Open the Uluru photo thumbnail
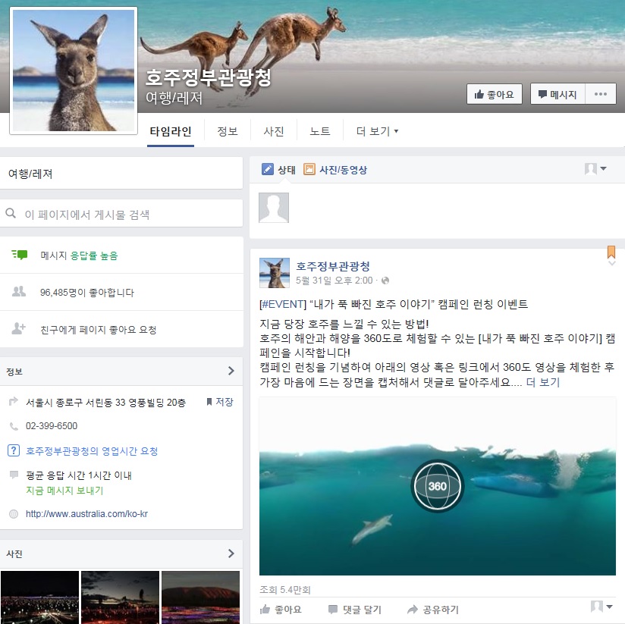 coord(200,597)
